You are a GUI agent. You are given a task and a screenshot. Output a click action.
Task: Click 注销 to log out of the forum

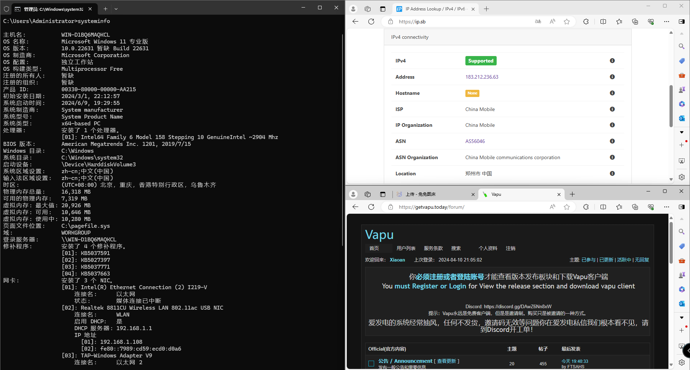point(511,248)
